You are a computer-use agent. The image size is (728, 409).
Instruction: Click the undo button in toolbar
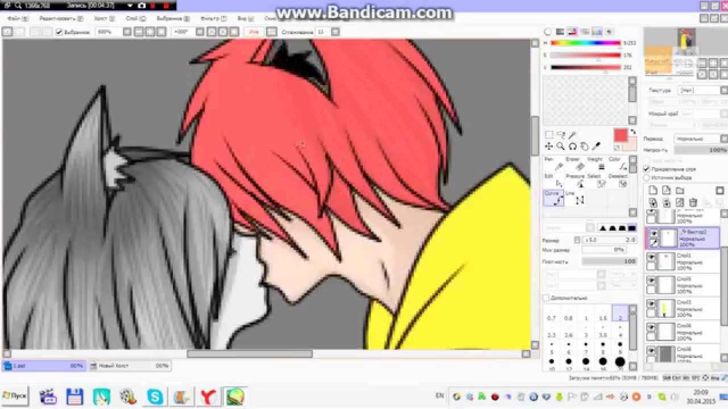pyautogui.click(x=7, y=32)
